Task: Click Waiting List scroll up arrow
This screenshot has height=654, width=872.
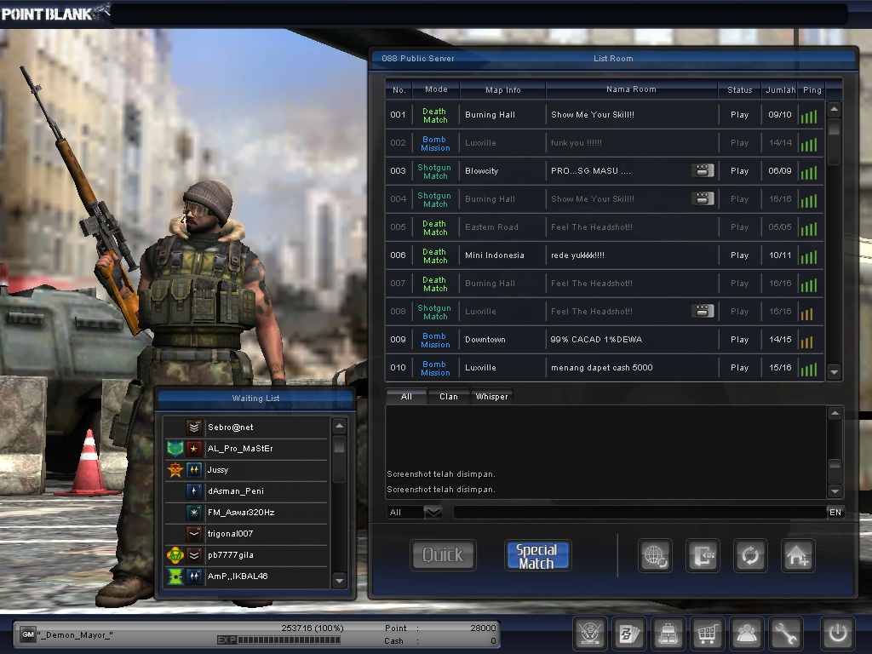Action: coord(339,427)
